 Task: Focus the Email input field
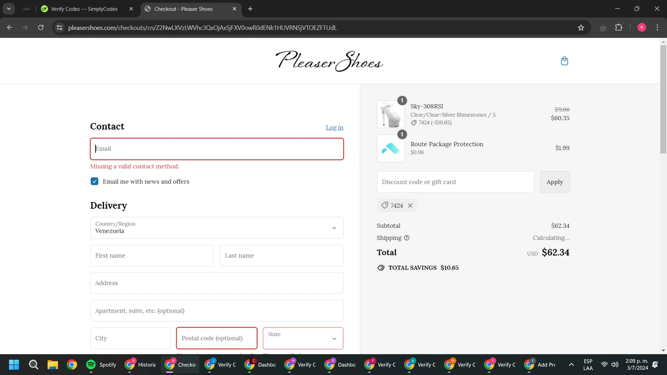(x=217, y=149)
